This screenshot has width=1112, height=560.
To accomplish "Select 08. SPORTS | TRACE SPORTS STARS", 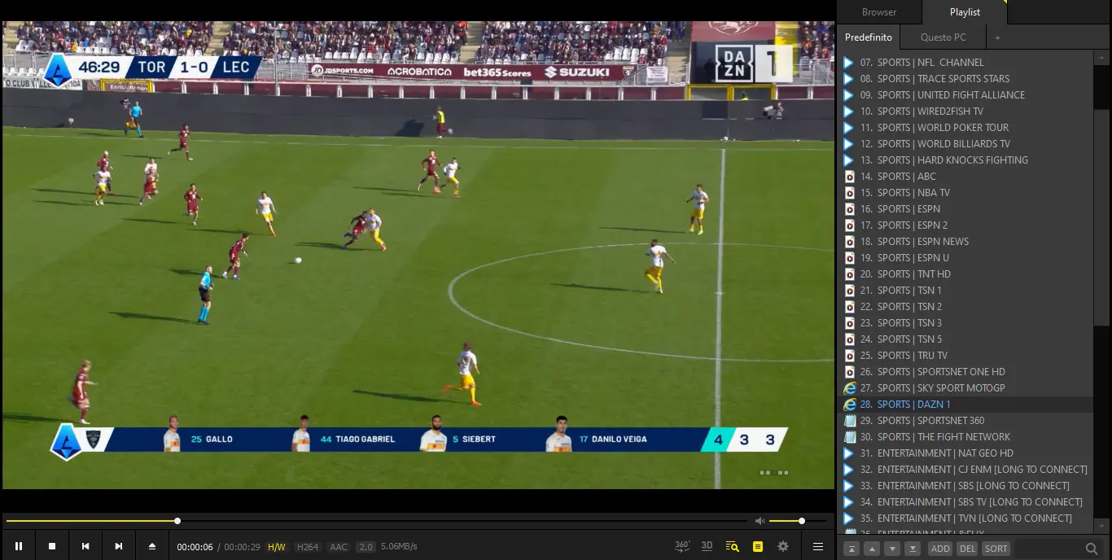I will (x=965, y=79).
